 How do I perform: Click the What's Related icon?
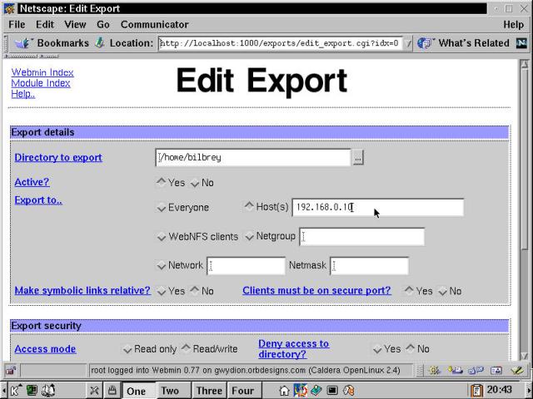pyautogui.click(x=424, y=43)
